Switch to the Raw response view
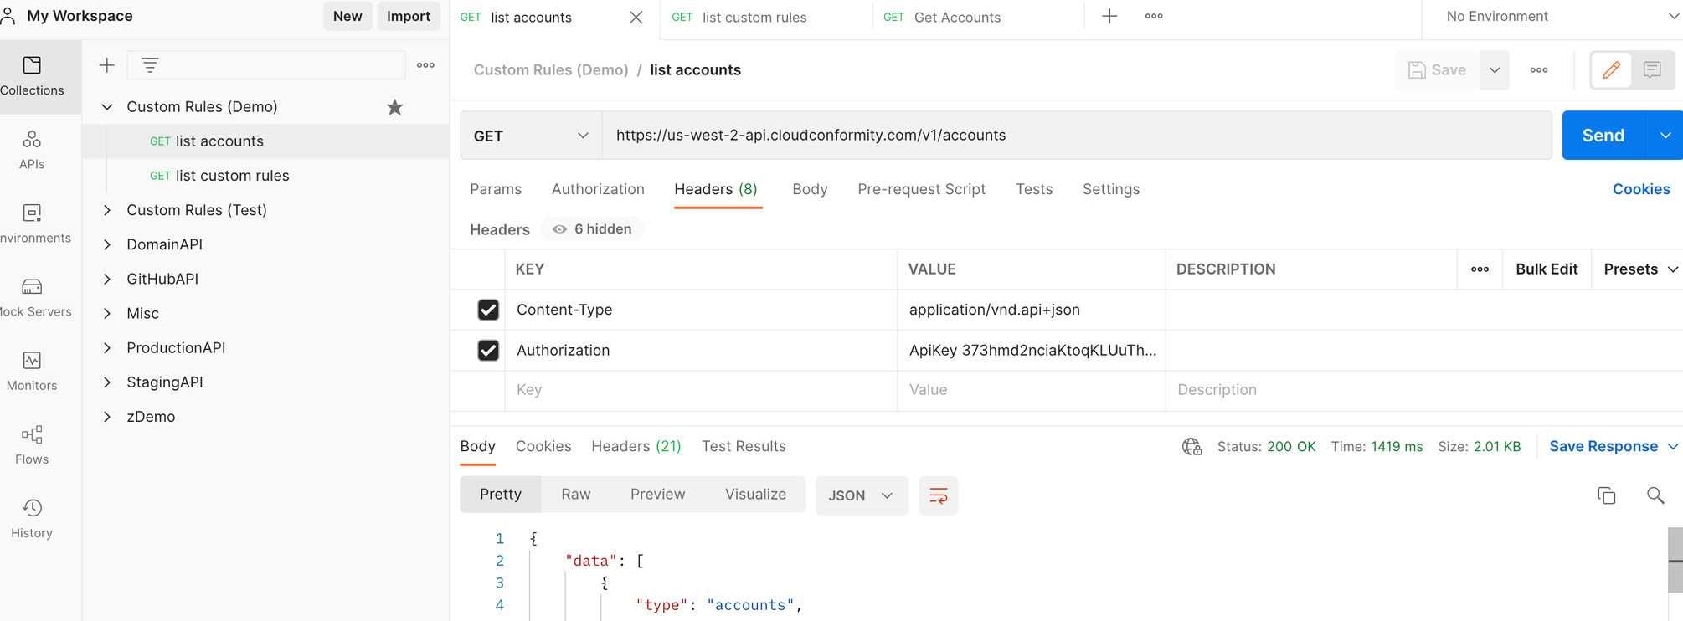The height and width of the screenshot is (621, 1683). click(575, 495)
